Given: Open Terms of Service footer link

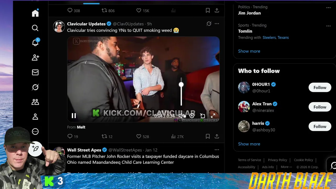Looking at the screenshot, I should [249, 160].
